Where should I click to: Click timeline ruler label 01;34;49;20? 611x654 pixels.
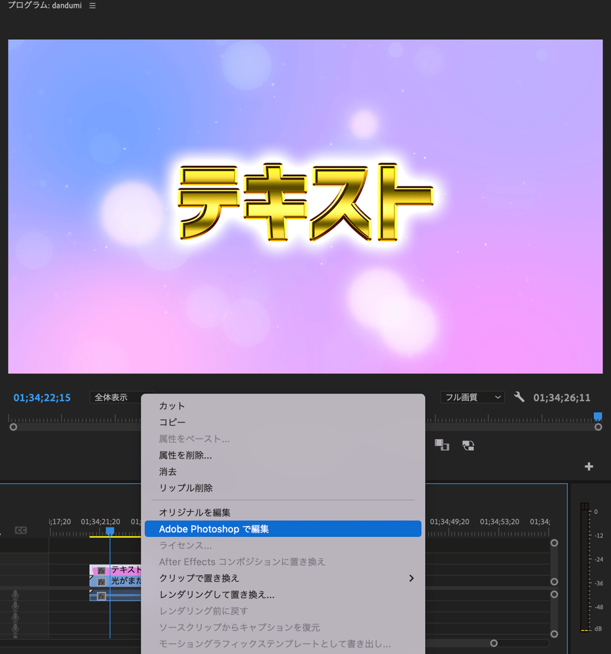pos(450,522)
